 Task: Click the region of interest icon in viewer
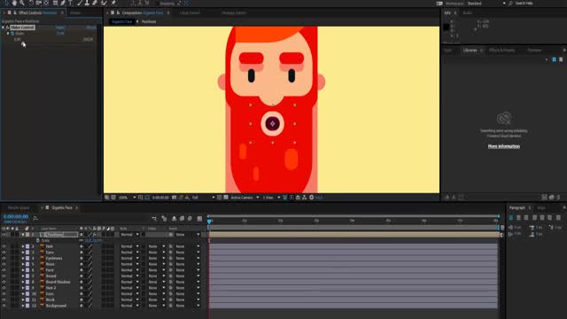coord(220,198)
